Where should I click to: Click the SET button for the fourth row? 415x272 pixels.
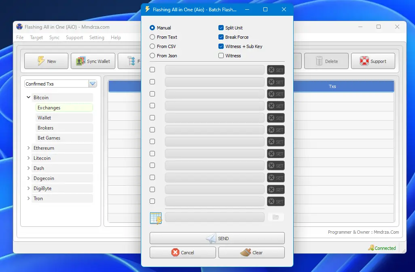276,106
